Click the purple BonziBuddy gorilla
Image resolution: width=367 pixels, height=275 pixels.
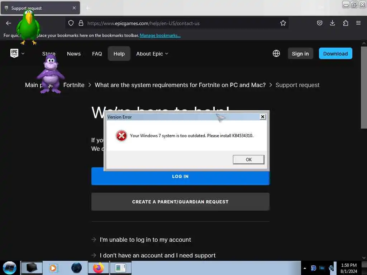51,74
